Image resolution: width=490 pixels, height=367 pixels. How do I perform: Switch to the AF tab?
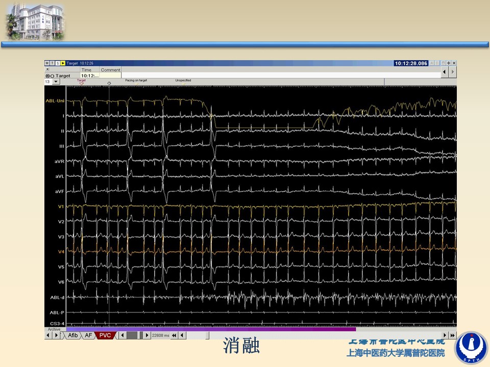[88, 335]
